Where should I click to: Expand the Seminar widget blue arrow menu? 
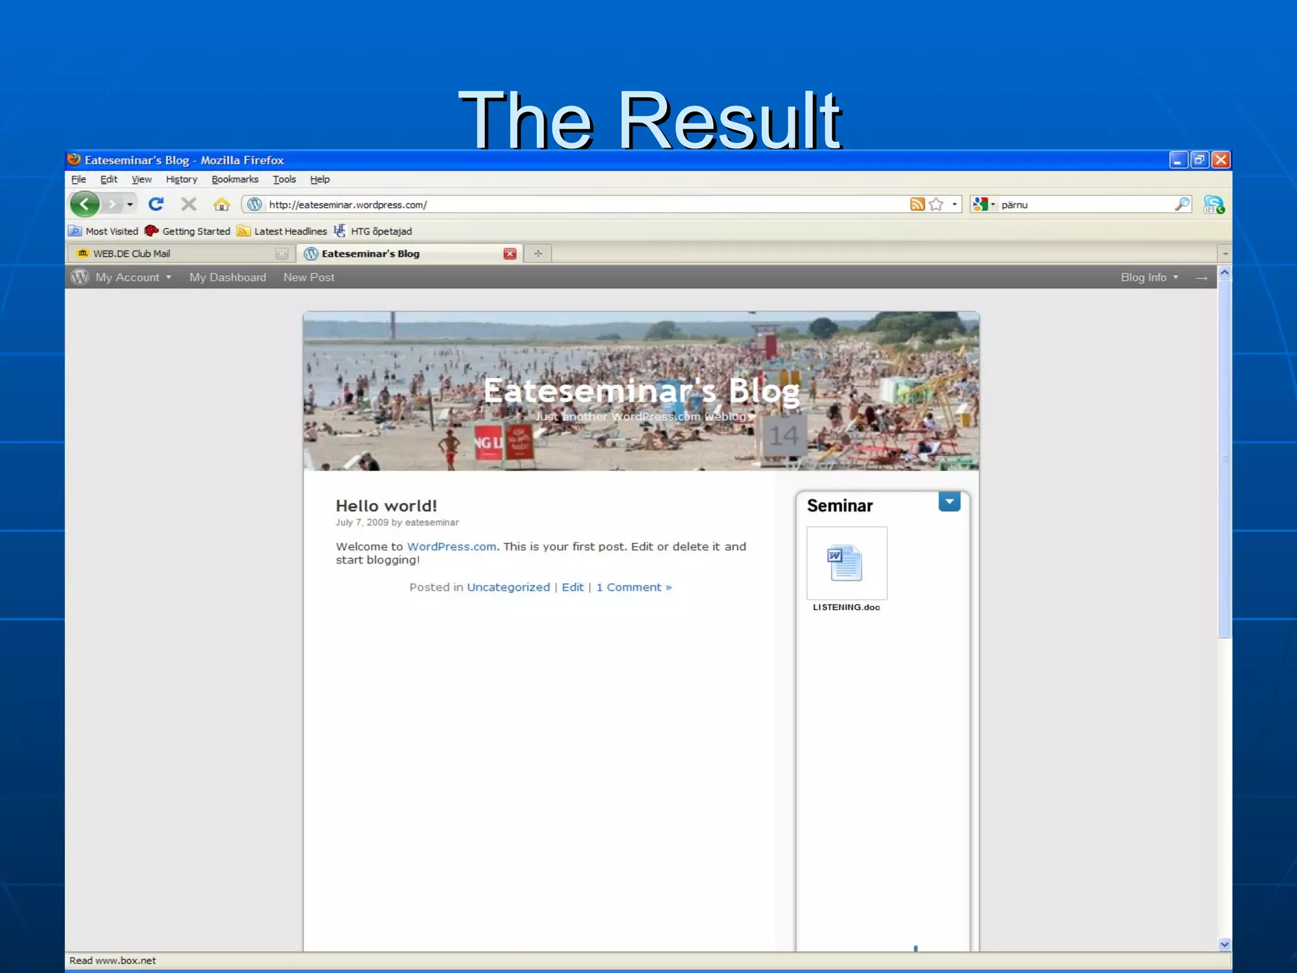(949, 502)
